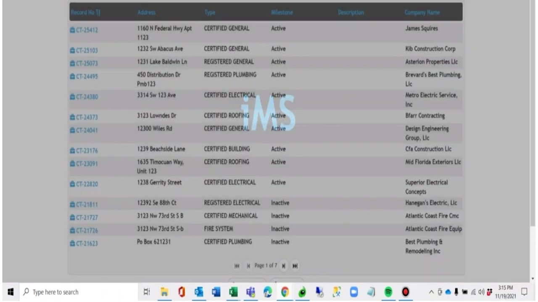Select address 1239 Beachside Lane
Image resolution: width=538 pixels, height=302 pixels.
click(161, 149)
